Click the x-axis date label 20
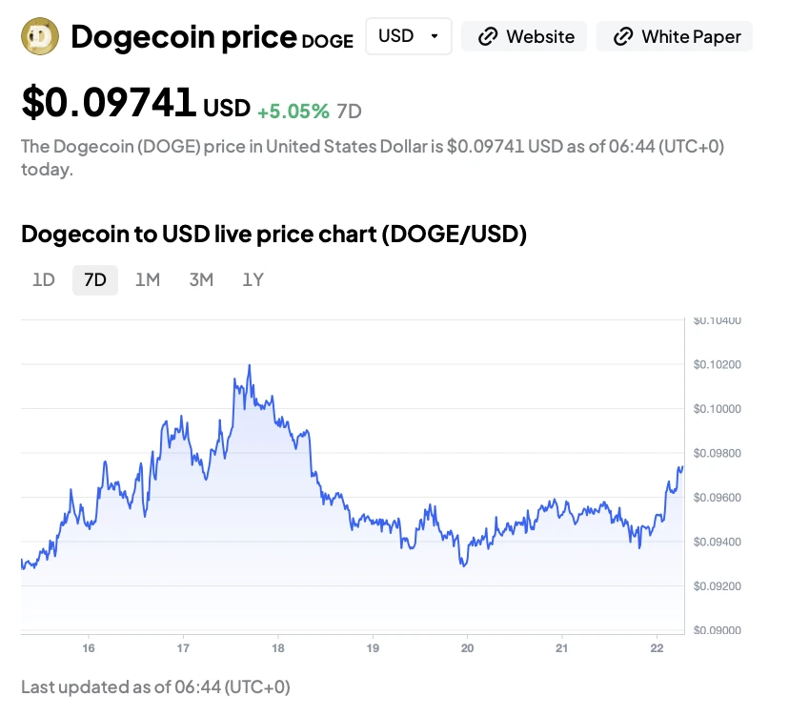The image size is (789, 717). click(x=467, y=649)
